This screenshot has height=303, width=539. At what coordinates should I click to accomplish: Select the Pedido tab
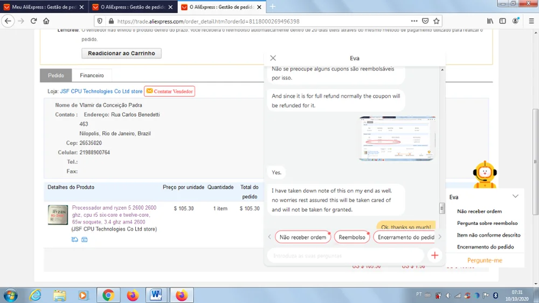pos(56,75)
